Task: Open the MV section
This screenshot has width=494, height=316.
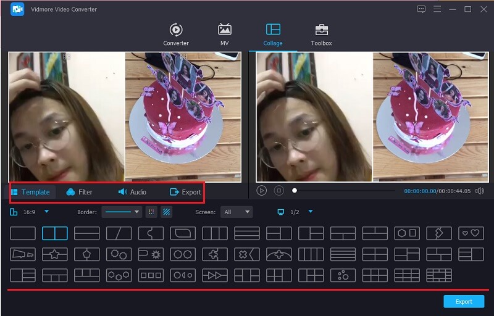Action: click(225, 35)
